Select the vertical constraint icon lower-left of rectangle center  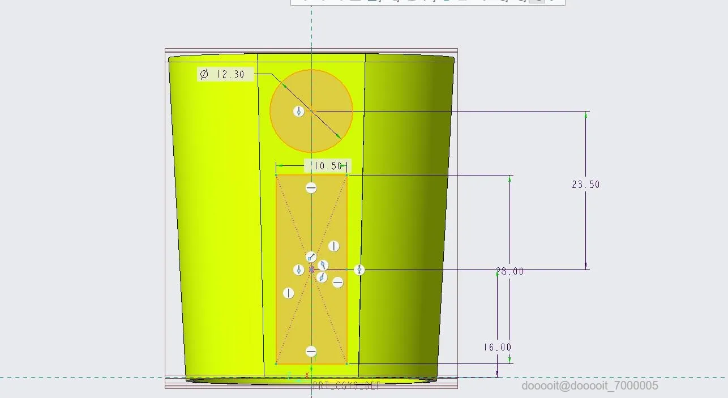(289, 293)
